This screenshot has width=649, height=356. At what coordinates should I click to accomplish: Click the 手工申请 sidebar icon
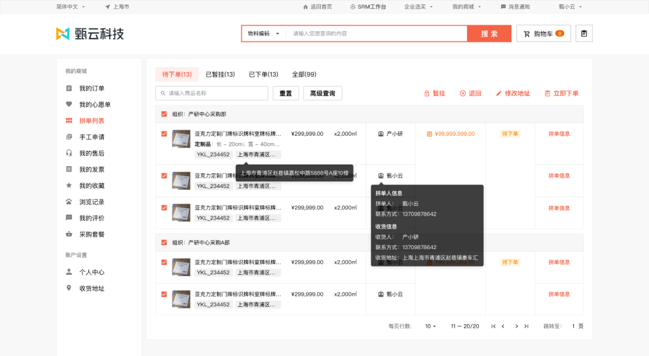click(x=69, y=137)
